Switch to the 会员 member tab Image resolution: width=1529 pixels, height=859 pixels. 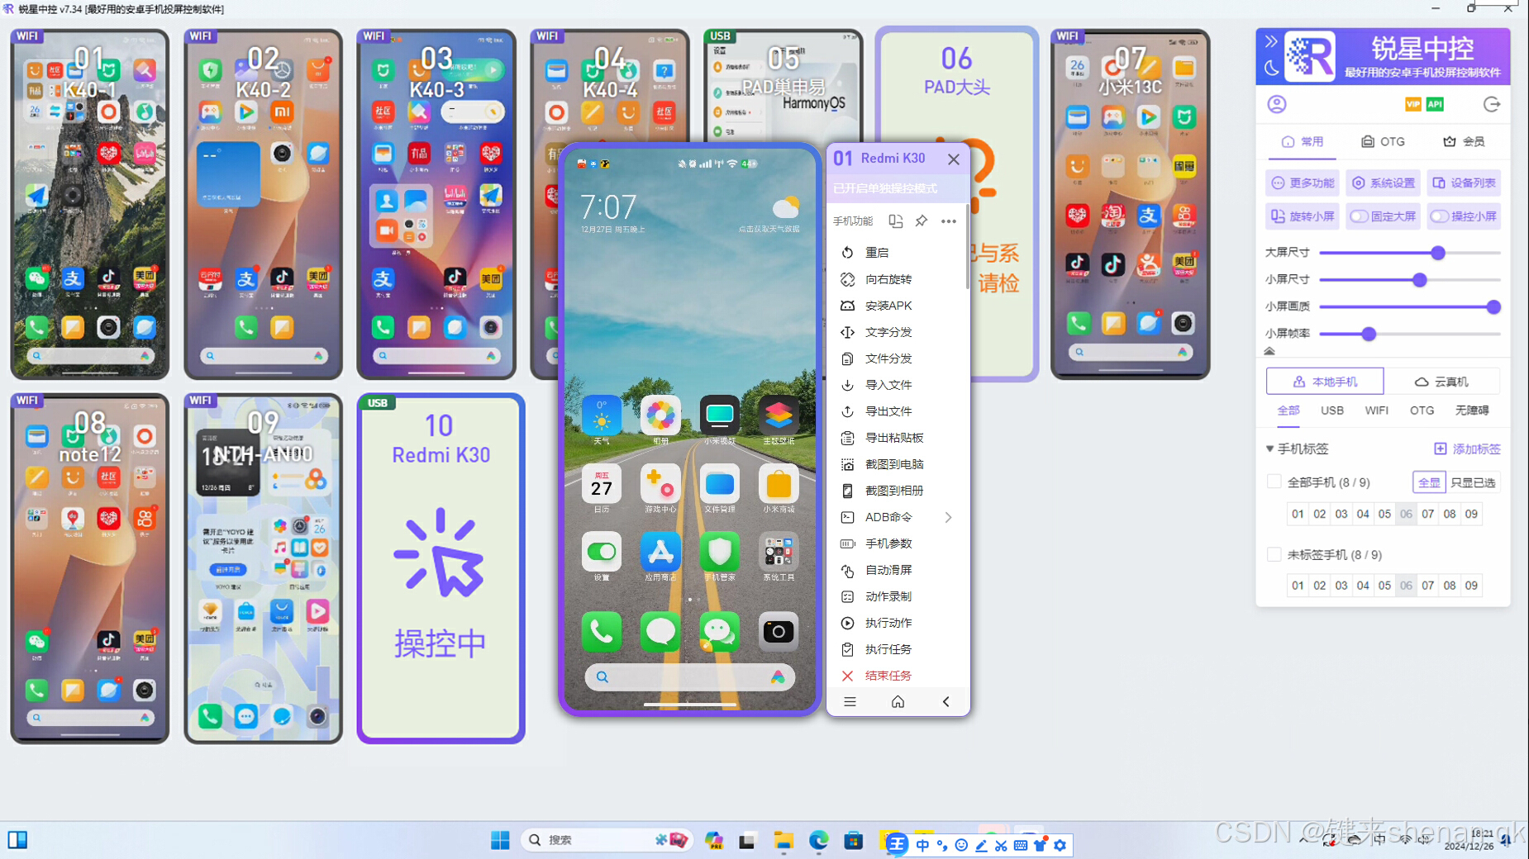pos(1464,141)
